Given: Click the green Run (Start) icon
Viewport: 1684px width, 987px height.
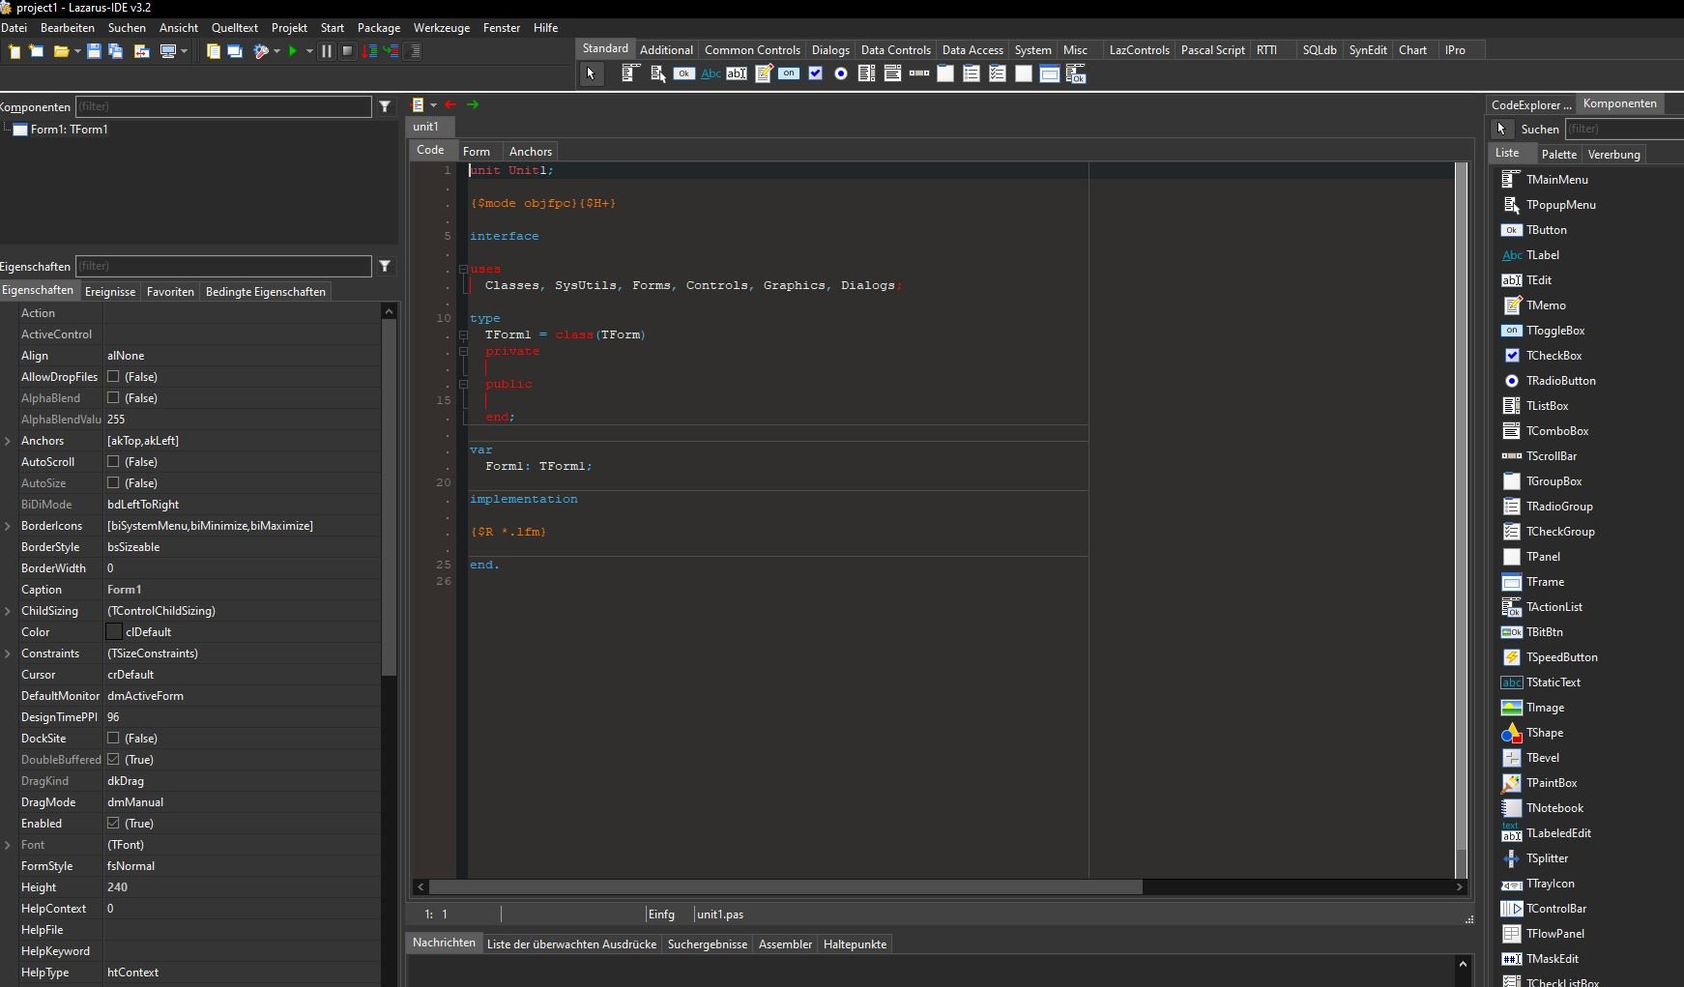Looking at the screenshot, I should pos(293,51).
